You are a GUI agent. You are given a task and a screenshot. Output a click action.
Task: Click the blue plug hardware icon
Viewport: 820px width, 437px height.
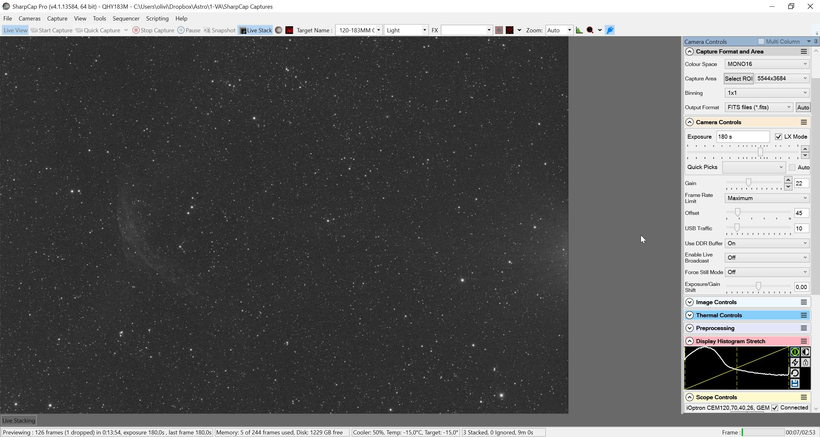point(610,30)
